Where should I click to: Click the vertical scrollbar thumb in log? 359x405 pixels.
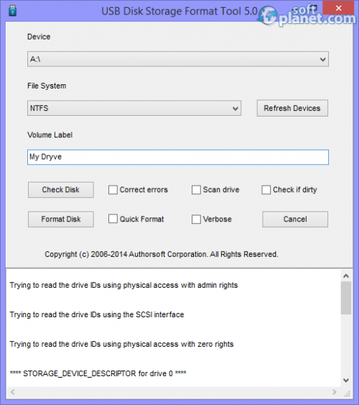346,298
